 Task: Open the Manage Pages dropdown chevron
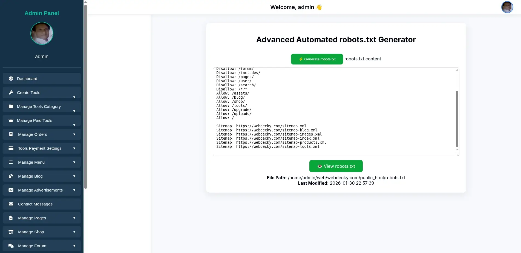[x=74, y=218]
